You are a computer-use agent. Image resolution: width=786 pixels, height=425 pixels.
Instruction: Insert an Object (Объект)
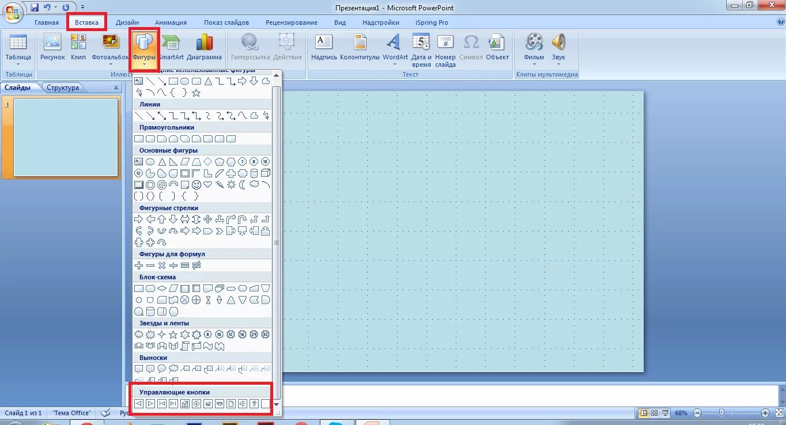[497, 48]
